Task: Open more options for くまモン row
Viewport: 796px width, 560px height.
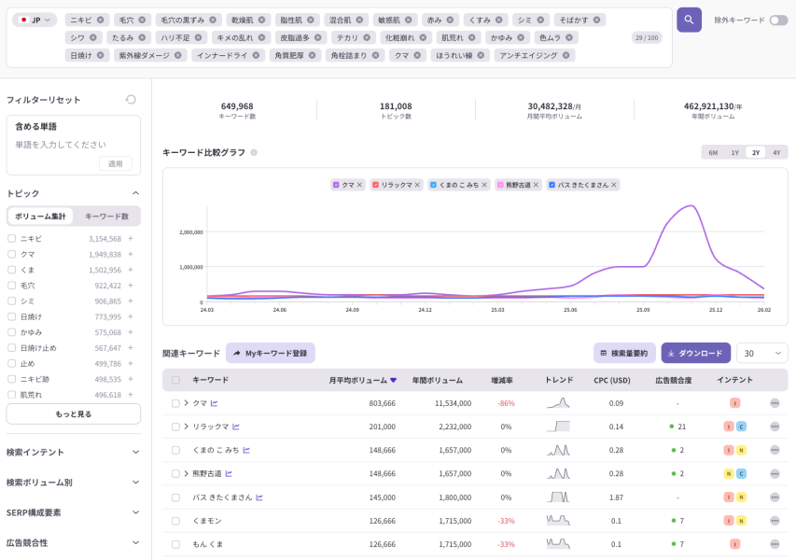Action: (x=775, y=521)
